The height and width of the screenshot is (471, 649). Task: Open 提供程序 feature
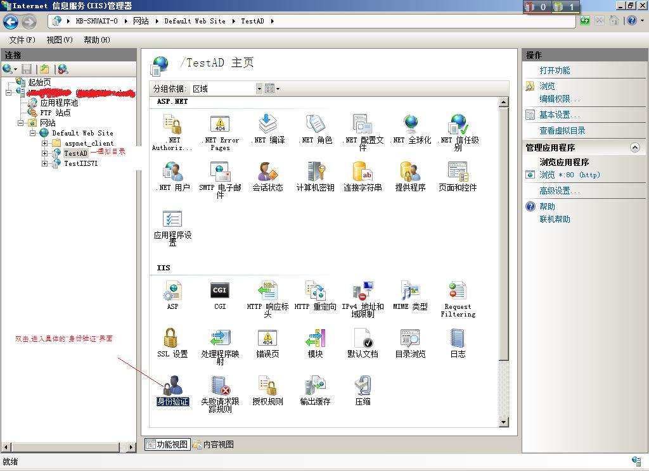point(410,177)
